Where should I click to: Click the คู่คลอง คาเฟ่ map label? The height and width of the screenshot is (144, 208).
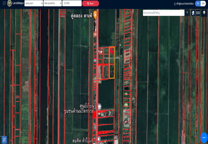coord(81,16)
